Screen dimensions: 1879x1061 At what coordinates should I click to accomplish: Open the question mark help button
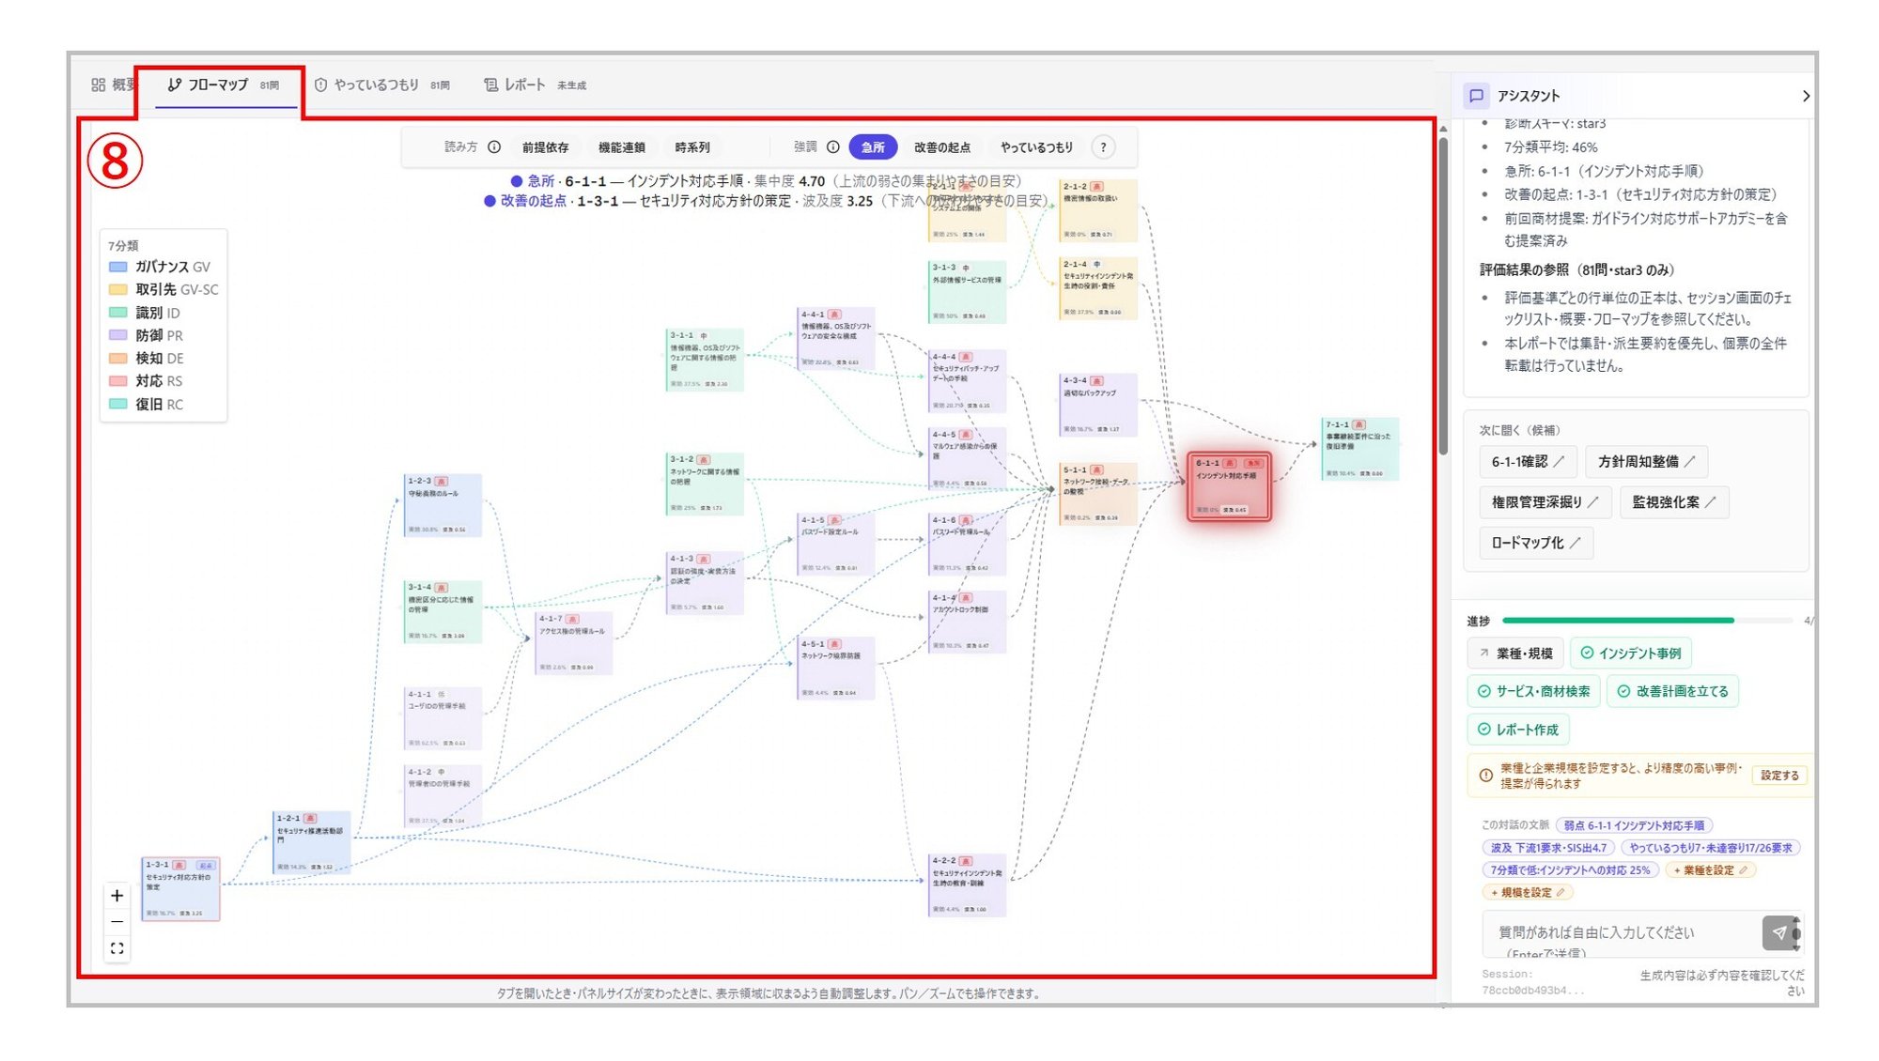[x=1104, y=147]
